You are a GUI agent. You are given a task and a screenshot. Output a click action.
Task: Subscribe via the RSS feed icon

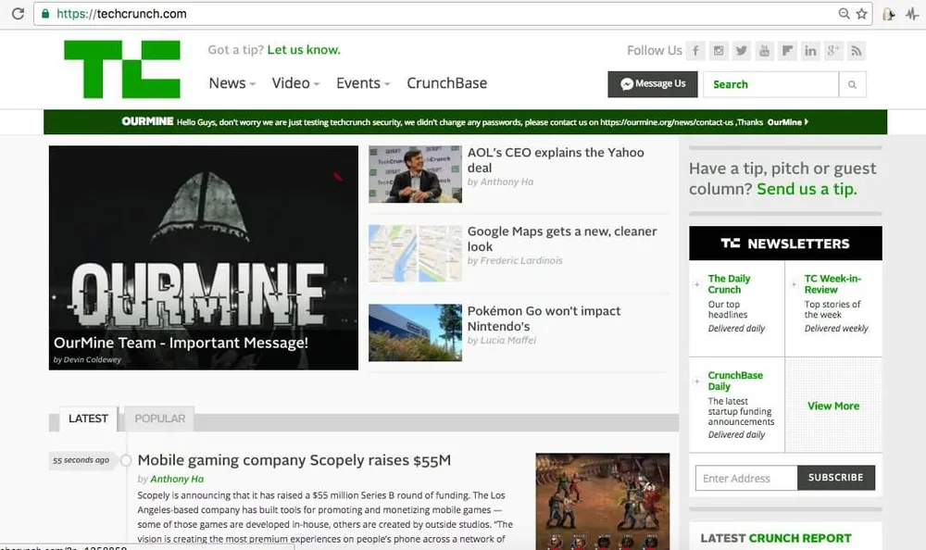point(857,51)
